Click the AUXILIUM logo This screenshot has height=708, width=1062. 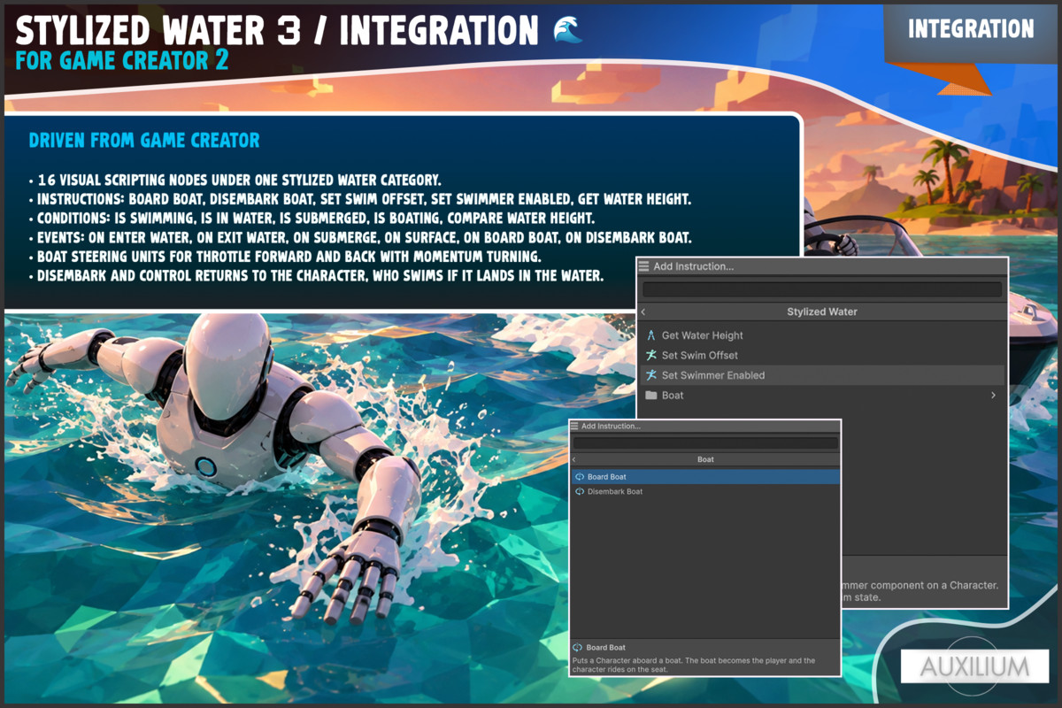coord(974,666)
